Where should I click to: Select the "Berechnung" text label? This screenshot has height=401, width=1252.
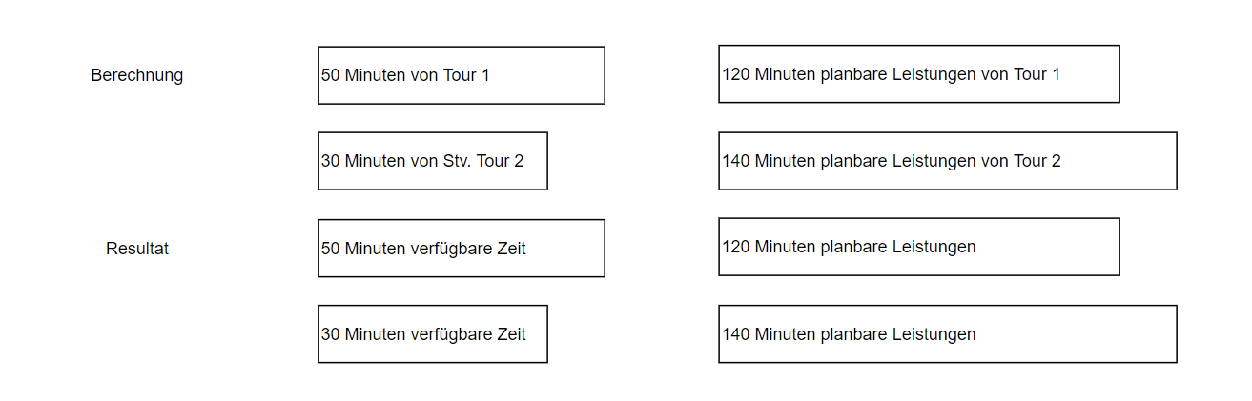tap(137, 75)
